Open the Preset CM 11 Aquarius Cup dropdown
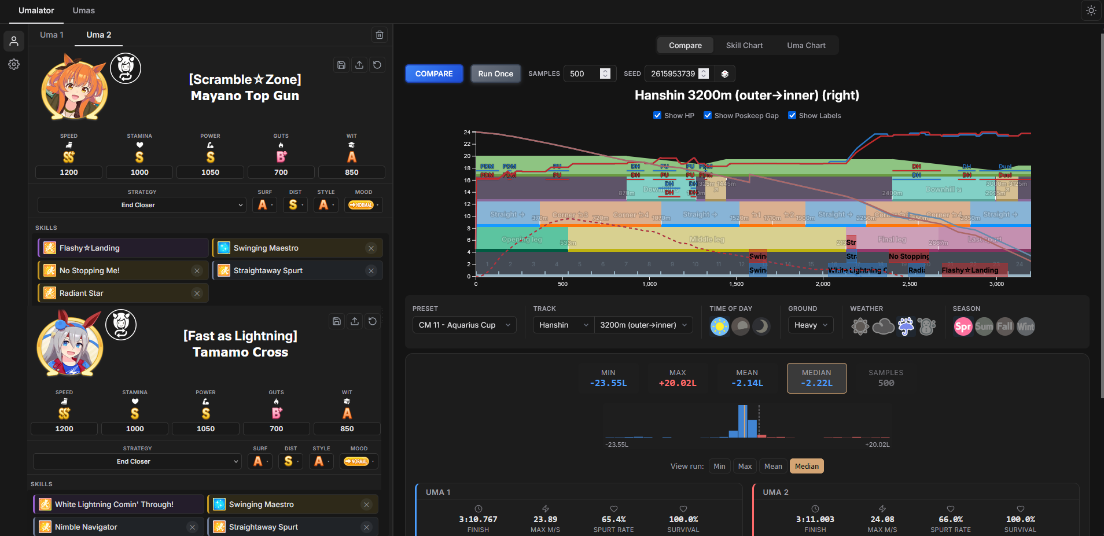Viewport: 1104px width, 536px height. 465,325
